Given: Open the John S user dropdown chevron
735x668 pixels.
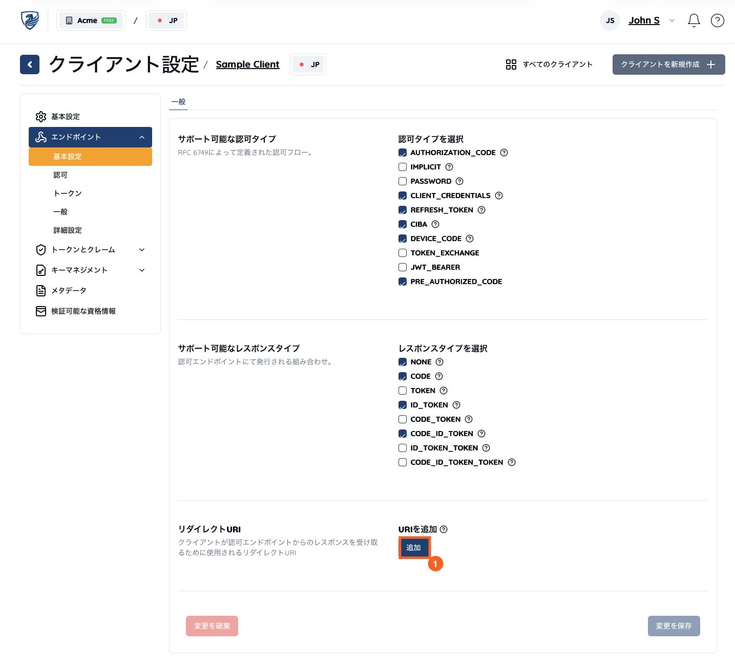Looking at the screenshot, I should pos(672,20).
